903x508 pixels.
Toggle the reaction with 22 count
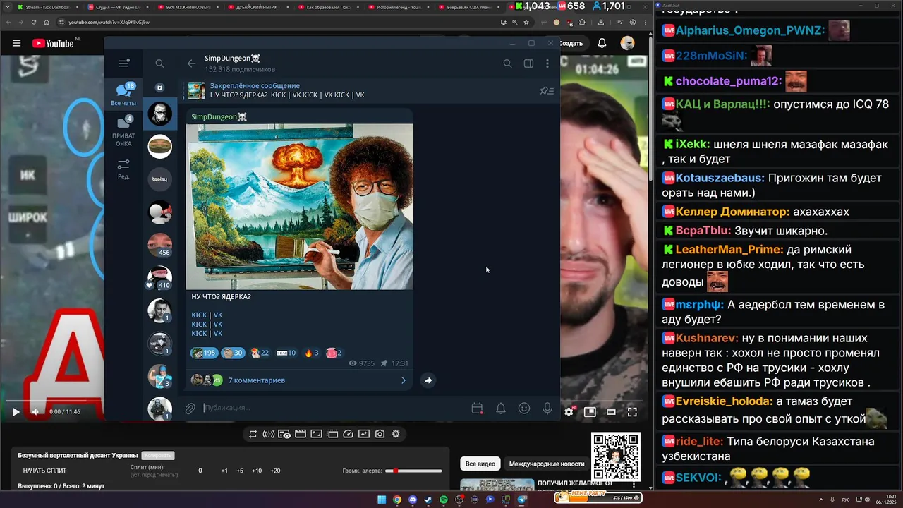pyautogui.click(x=259, y=353)
